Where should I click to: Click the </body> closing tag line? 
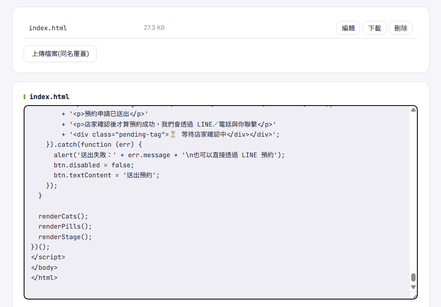(x=44, y=267)
